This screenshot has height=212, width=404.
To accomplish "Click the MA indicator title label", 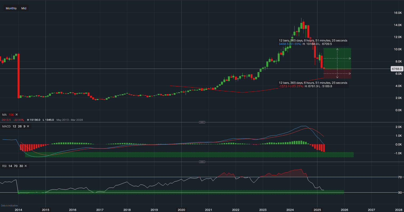I will [4, 114].
